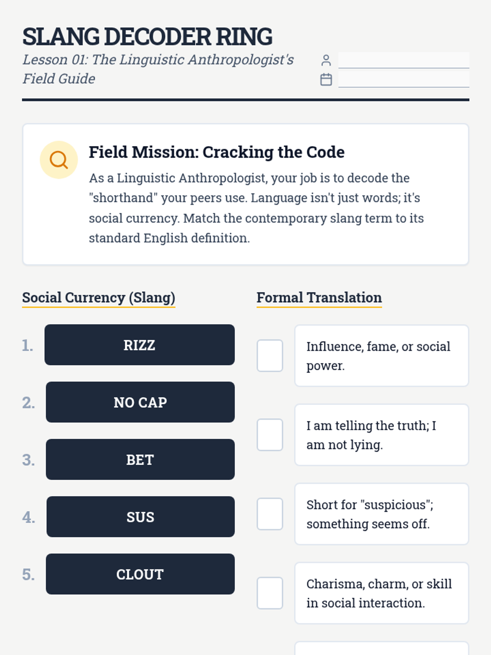Click the NO CAP slang card
The image size is (491, 655).
(140, 402)
